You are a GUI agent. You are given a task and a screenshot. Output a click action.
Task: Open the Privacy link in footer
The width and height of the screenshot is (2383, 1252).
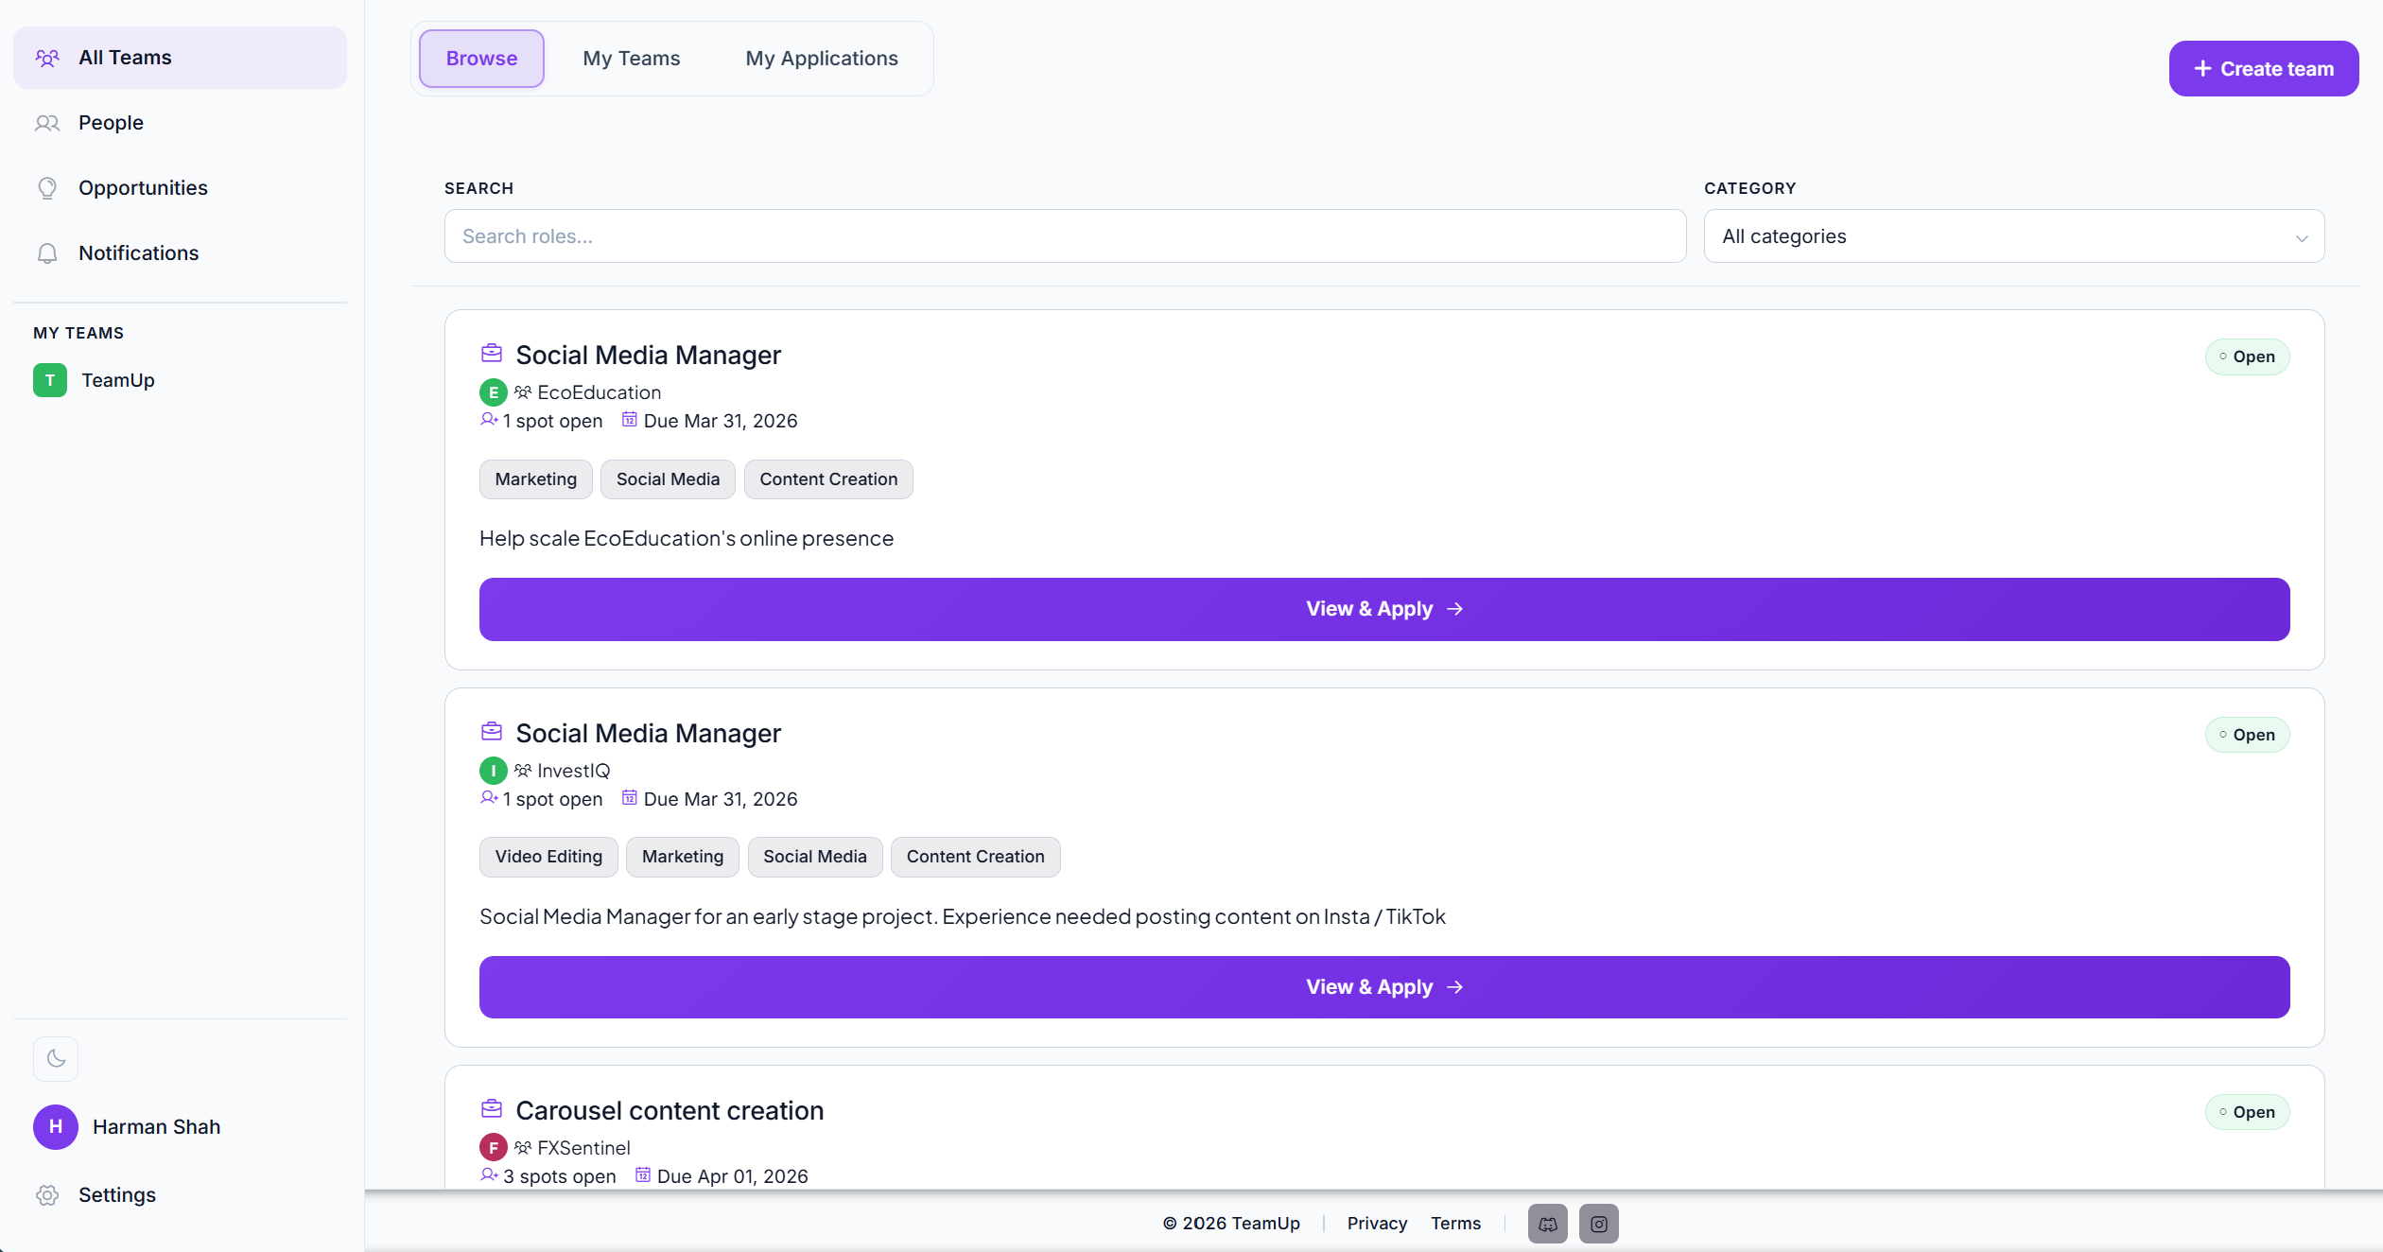coord(1377,1223)
